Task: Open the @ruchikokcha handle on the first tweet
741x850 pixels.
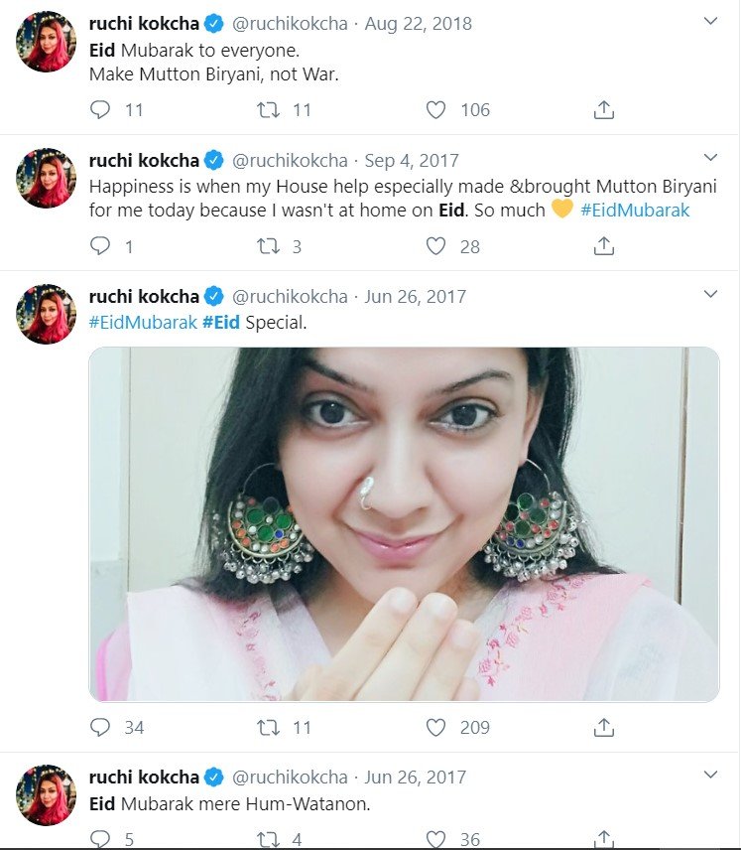Action: 290,24
